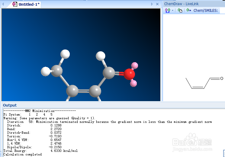Click the 'Warning: Some parameters are guessed' line
The image size is (225, 157).
click(x=49, y=118)
